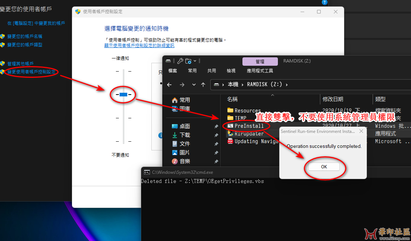Select the Updating Navigator PDF file

click(x=256, y=141)
